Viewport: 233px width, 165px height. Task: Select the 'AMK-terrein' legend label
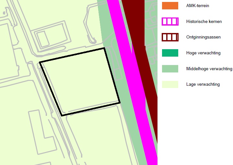click(x=198, y=5)
